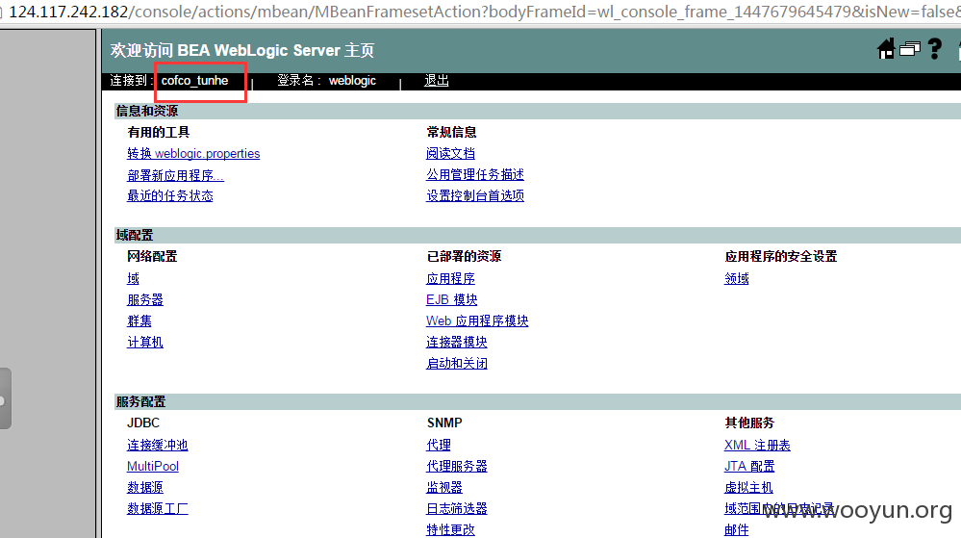Click the JDBC heading
Screen dimensions: 961x538
pos(143,423)
